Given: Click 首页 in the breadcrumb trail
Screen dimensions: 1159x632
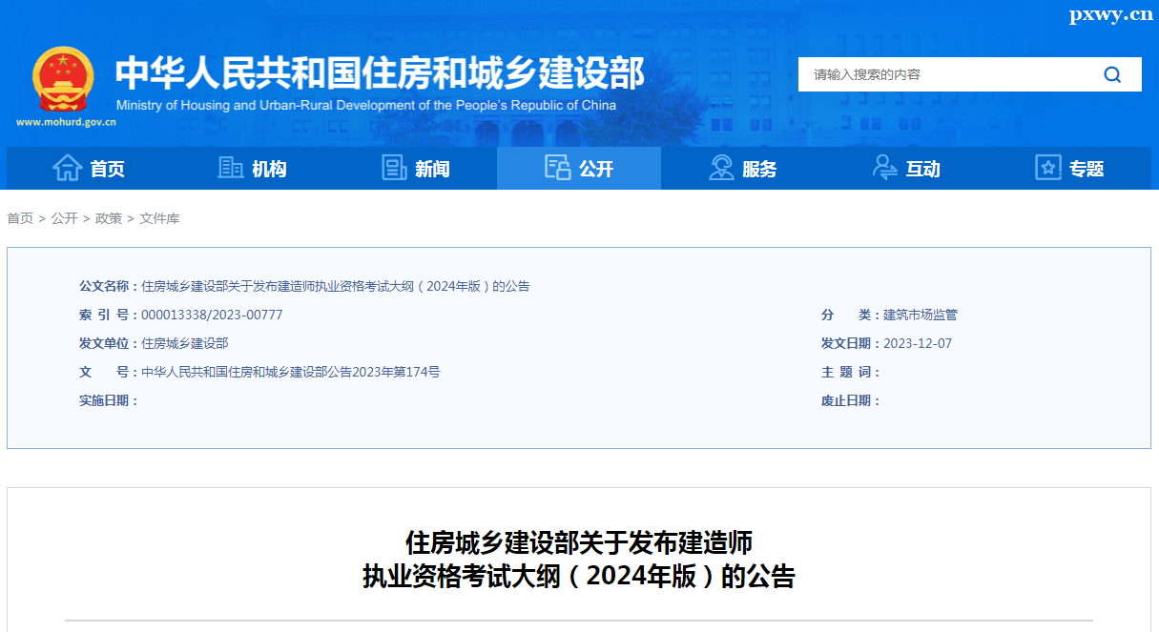Looking at the screenshot, I should [x=20, y=218].
